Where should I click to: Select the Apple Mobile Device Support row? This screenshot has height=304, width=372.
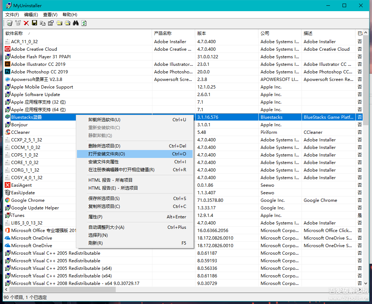pyautogui.click(x=183, y=87)
